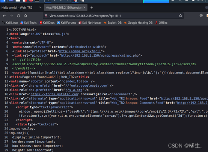
Task: Follow the Web_TR2 Feed href link on line 17
Action: [x=184, y=99]
